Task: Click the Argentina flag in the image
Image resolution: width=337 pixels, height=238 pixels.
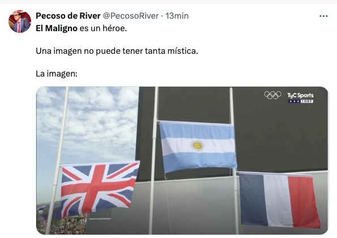Action: point(198,147)
